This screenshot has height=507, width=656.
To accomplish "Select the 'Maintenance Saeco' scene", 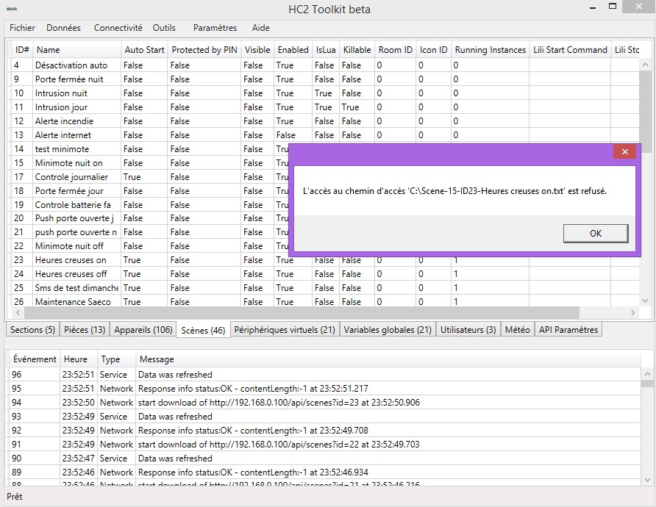I will (326, 301).
